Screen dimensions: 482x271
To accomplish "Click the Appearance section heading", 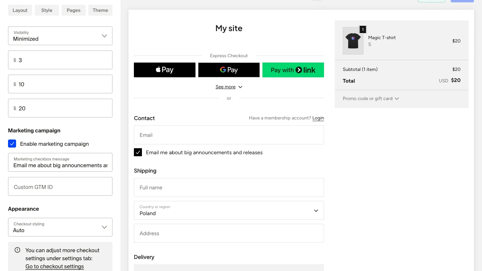I will pyautogui.click(x=23, y=209).
